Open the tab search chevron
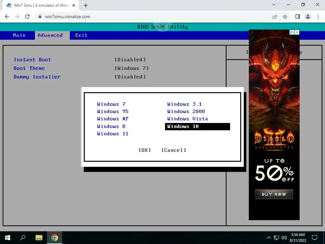 [274, 4]
